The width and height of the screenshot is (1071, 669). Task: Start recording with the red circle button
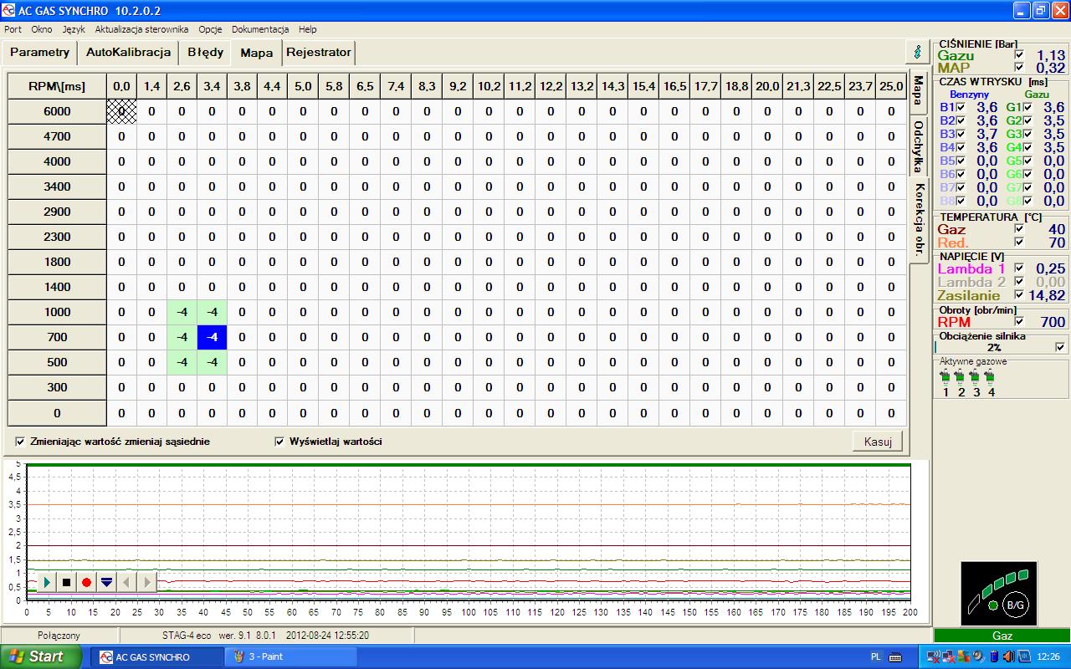click(x=86, y=582)
